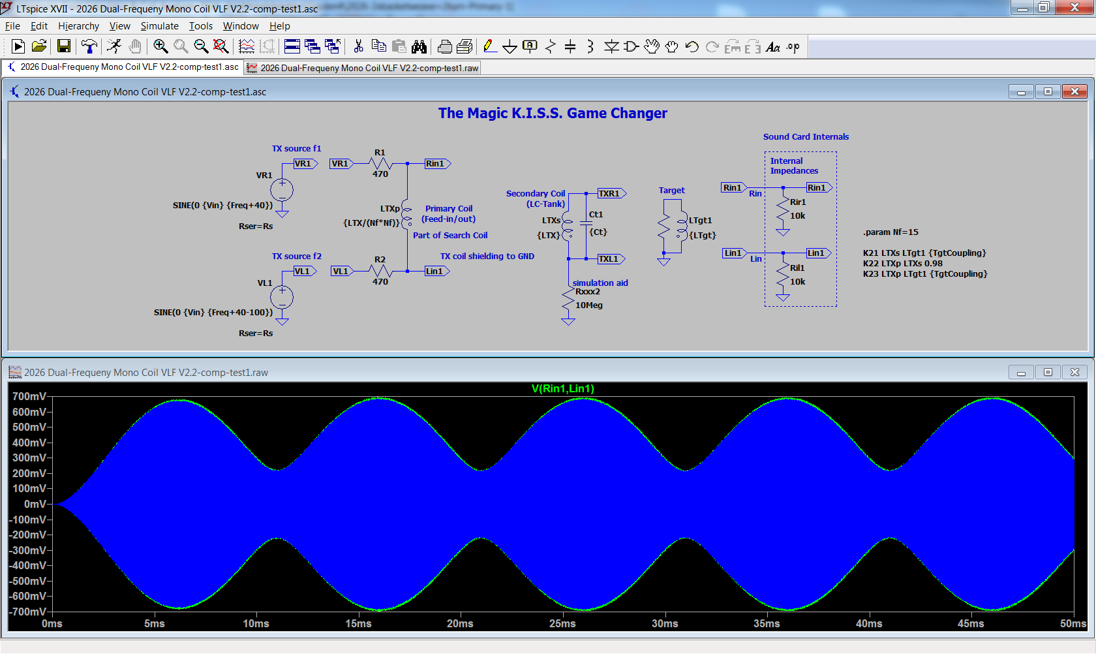Cascade windows toolbar icon
This screenshot has width=1096, height=654.
coord(312,46)
